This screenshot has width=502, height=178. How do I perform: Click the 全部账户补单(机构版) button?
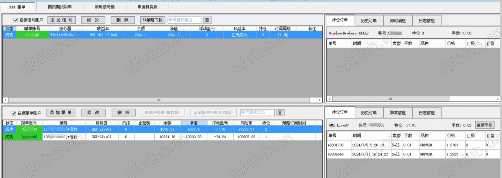pyautogui.click(x=213, y=113)
